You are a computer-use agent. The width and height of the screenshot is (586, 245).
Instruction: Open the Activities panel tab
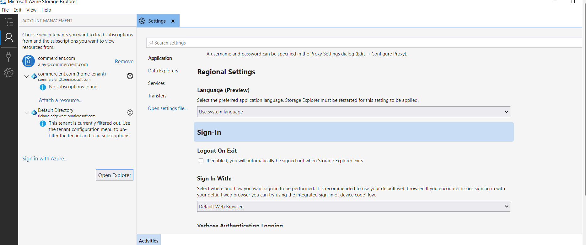click(148, 241)
